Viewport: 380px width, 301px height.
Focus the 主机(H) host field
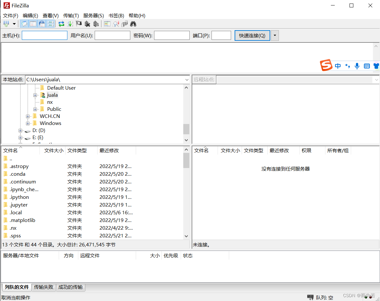[x=45, y=35]
